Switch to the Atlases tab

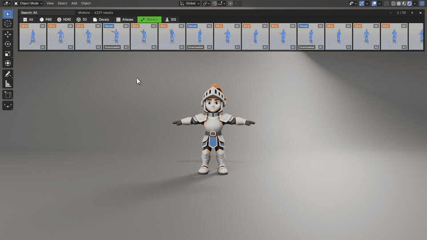coord(125,20)
